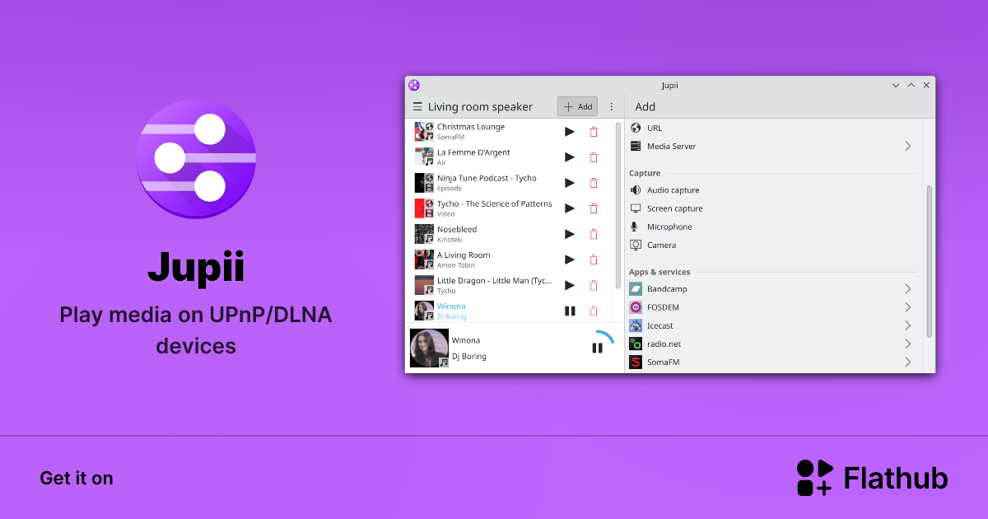
Task: Select the FOSDEM service icon
Action: [635, 306]
